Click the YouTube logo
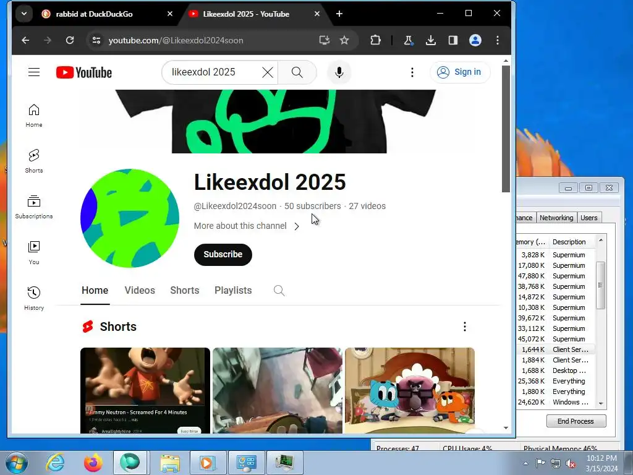Viewport: 633px width, 475px height. coord(84,73)
